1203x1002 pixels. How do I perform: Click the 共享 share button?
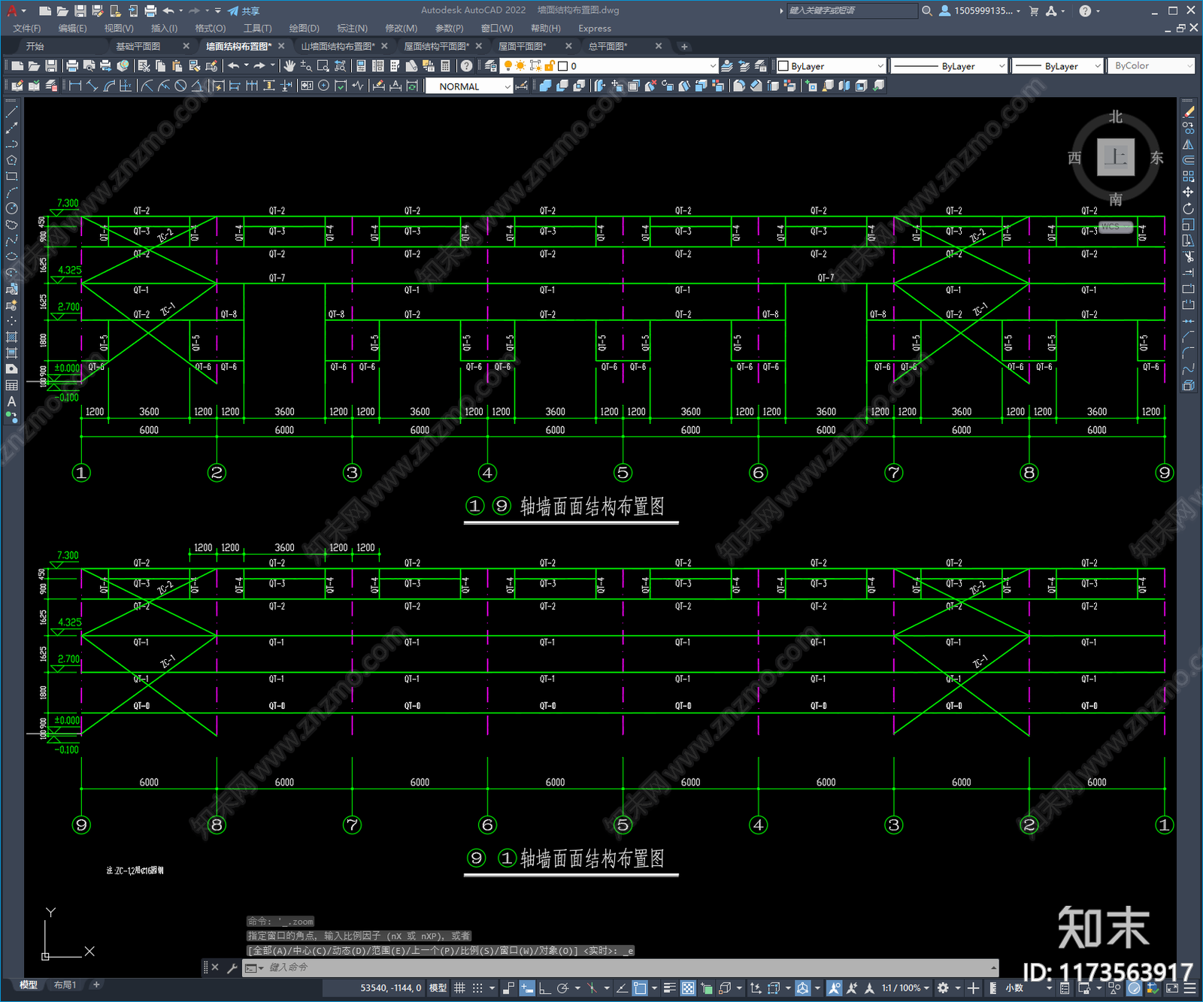[x=244, y=11]
